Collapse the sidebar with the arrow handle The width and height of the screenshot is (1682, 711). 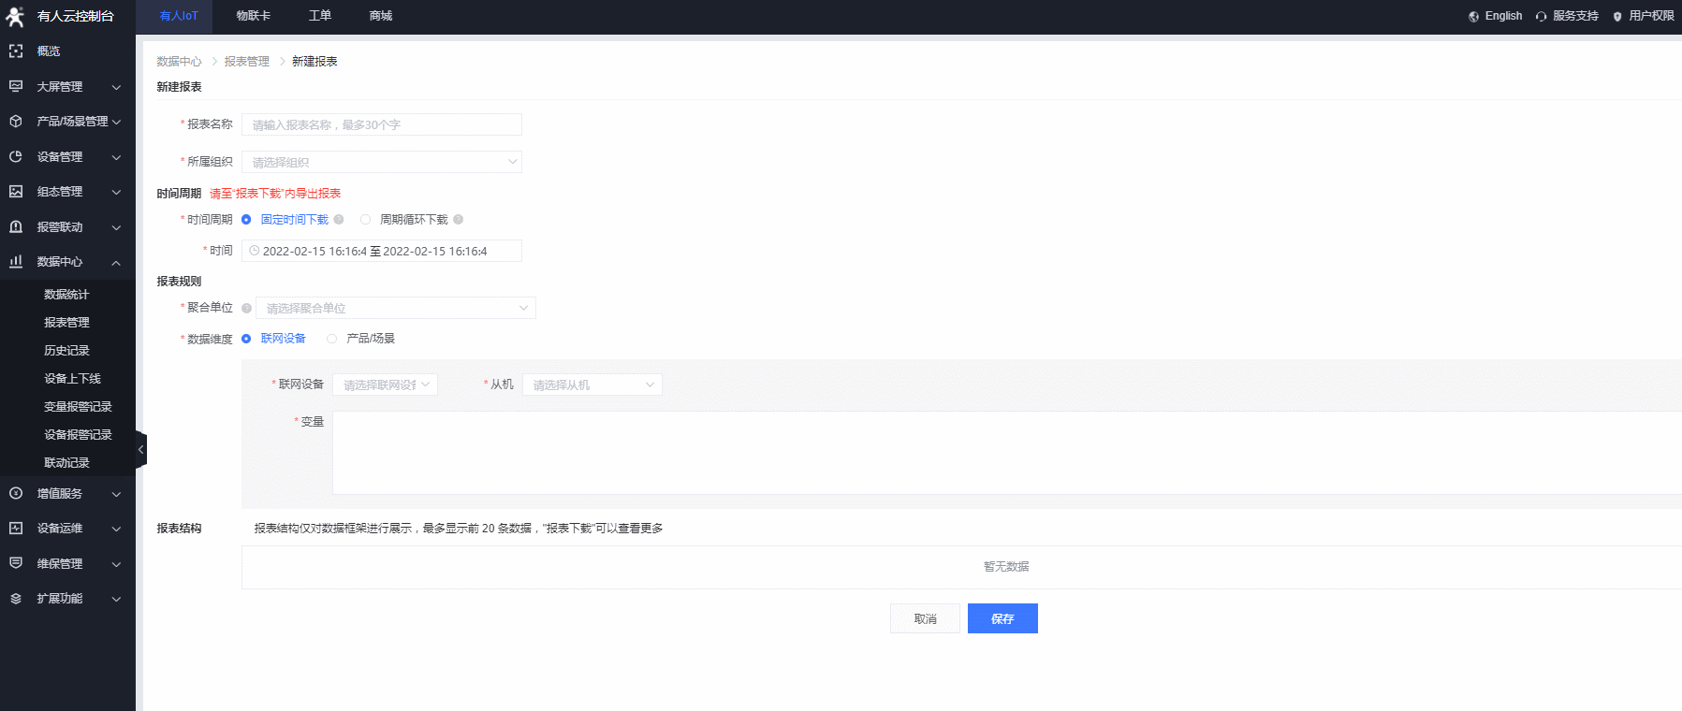140,449
